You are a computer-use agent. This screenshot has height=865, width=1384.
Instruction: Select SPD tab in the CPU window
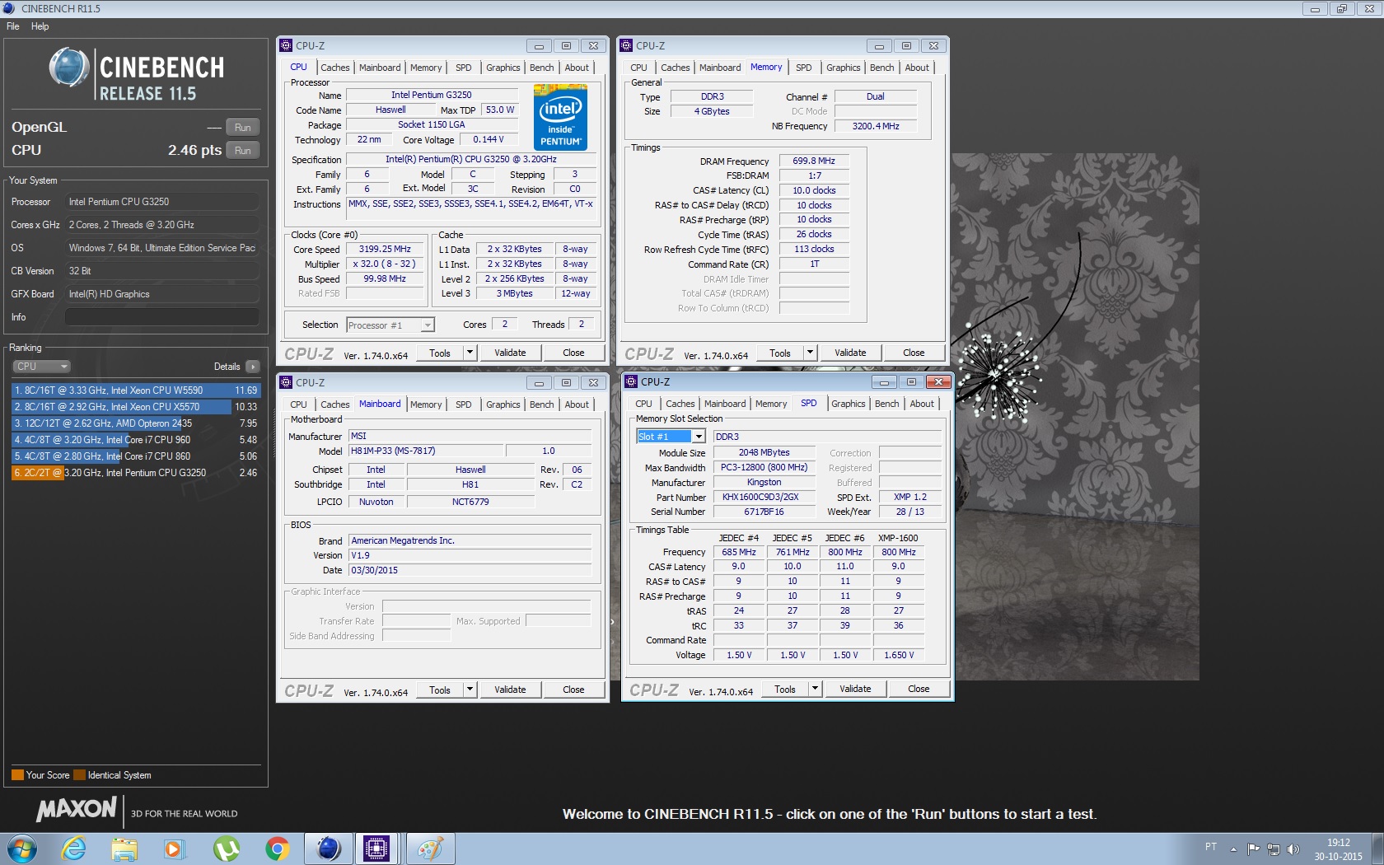[464, 68]
